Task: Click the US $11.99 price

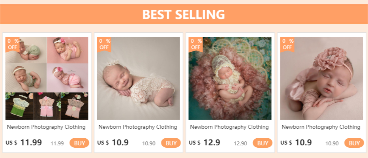Action: tap(24, 143)
